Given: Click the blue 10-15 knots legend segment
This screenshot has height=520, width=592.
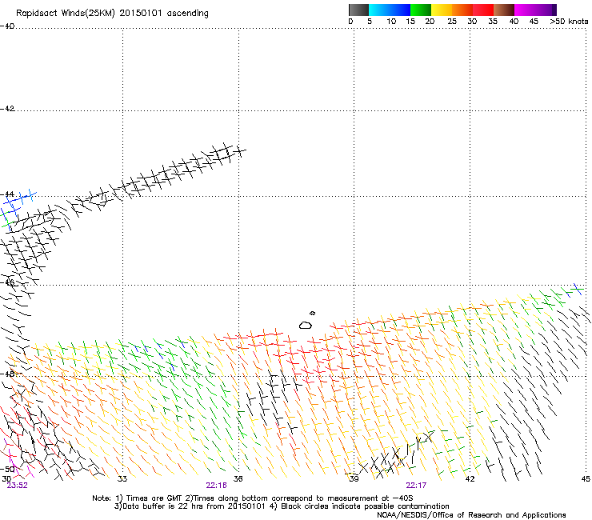Looking at the screenshot, I should point(400,10).
